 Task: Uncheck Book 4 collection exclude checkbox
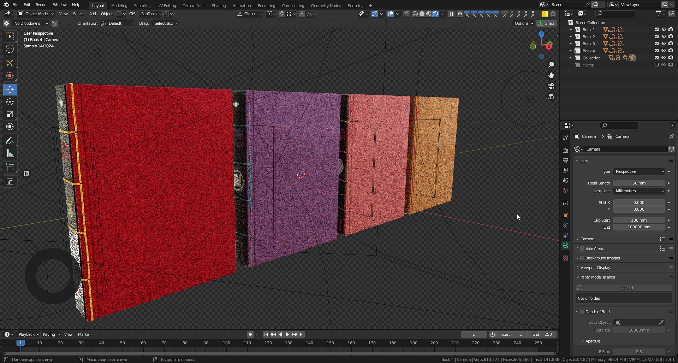pyautogui.click(x=656, y=51)
